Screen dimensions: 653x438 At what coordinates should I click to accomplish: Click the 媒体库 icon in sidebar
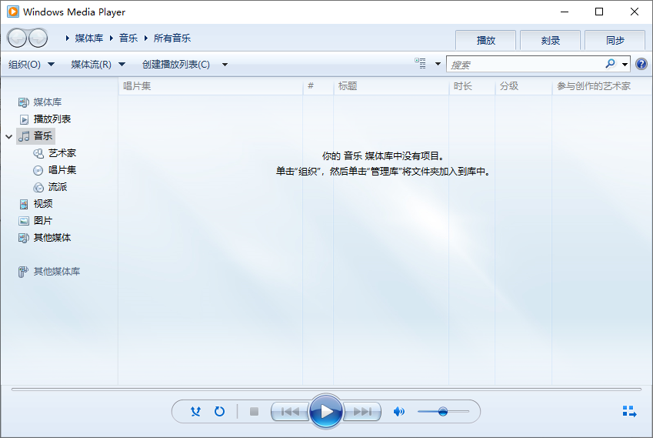click(x=24, y=102)
